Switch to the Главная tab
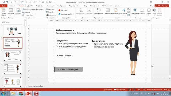This screenshot has height=96, width=171. (12, 6)
